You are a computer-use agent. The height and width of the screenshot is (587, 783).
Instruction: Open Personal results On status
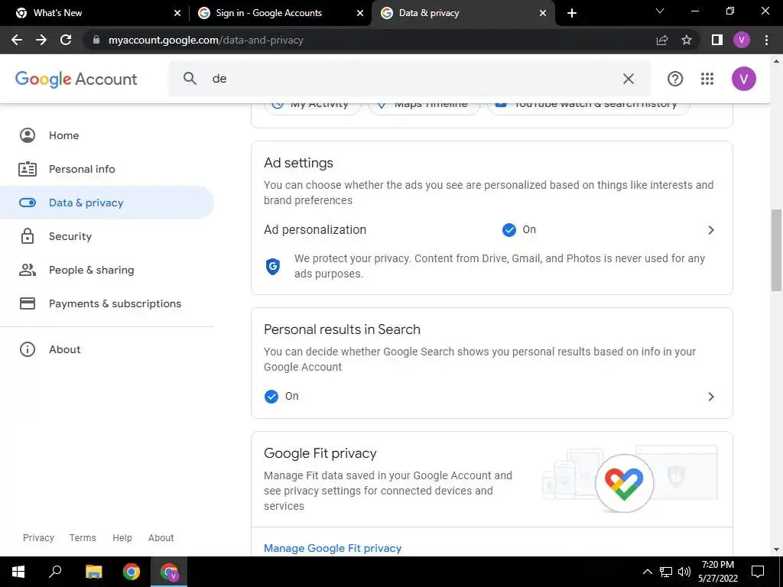tap(281, 397)
